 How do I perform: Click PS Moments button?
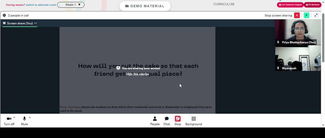pos(313,5)
